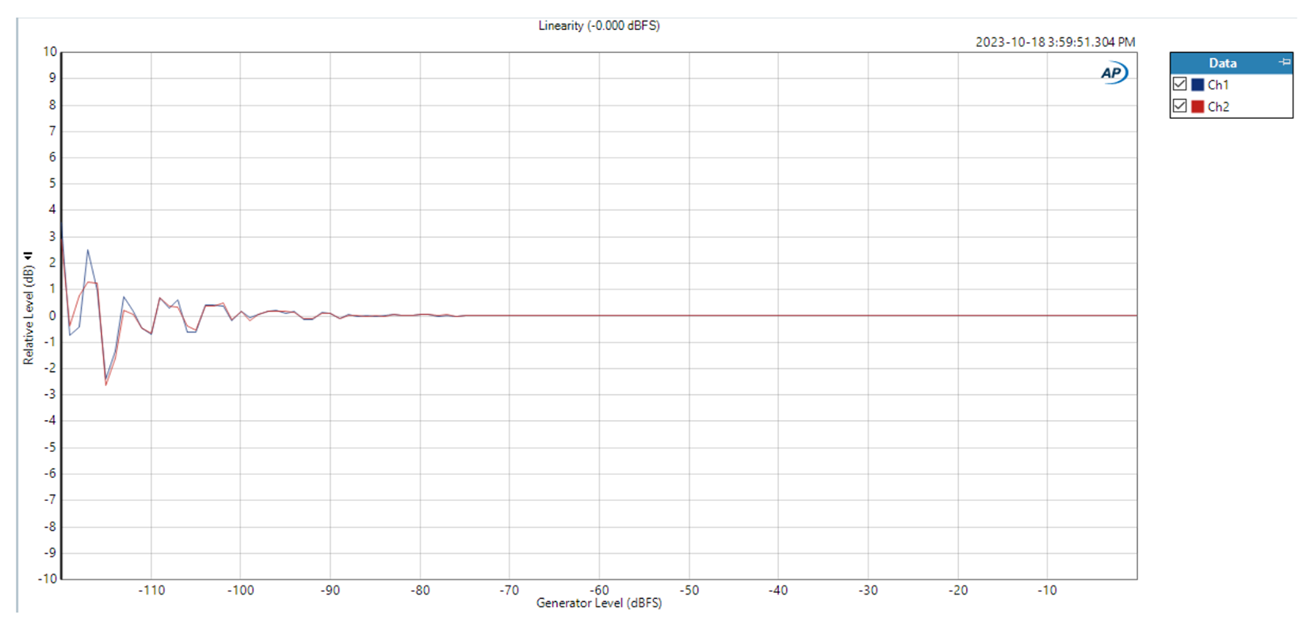
Task: Click the blue Ch1 color swatch
Action: point(1197,85)
